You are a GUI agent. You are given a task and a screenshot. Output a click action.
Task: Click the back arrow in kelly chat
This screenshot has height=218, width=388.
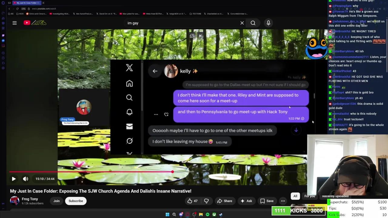[x=155, y=71]
